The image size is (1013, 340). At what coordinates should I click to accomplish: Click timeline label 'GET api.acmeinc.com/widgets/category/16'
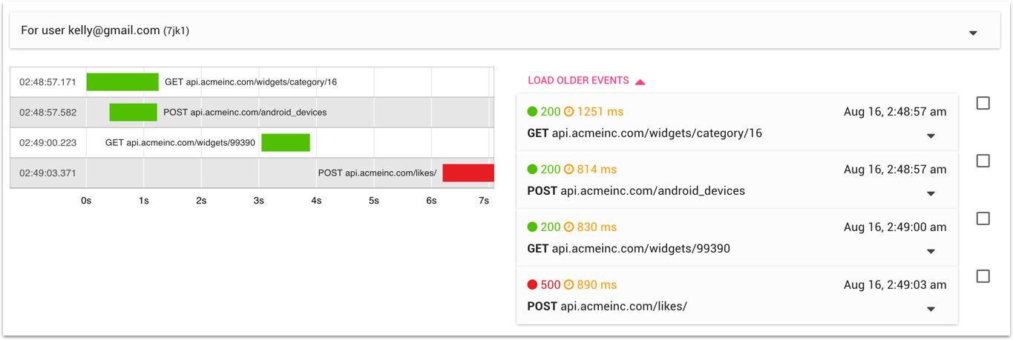point(251,82)
